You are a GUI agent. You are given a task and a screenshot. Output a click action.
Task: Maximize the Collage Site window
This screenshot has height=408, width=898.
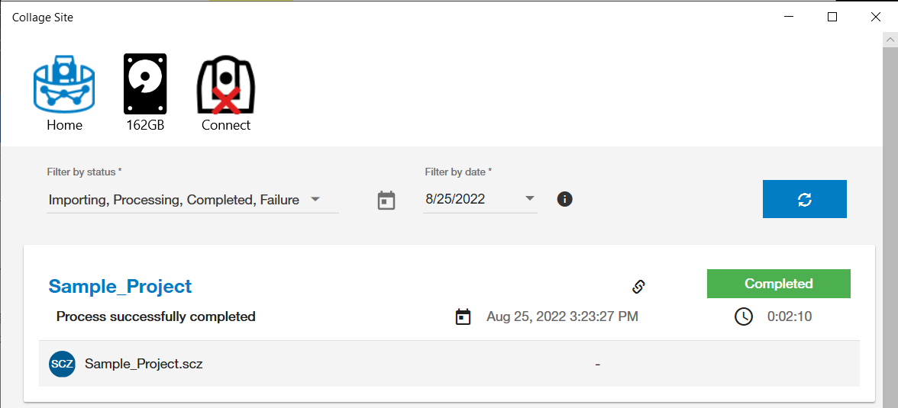(832, 17)
